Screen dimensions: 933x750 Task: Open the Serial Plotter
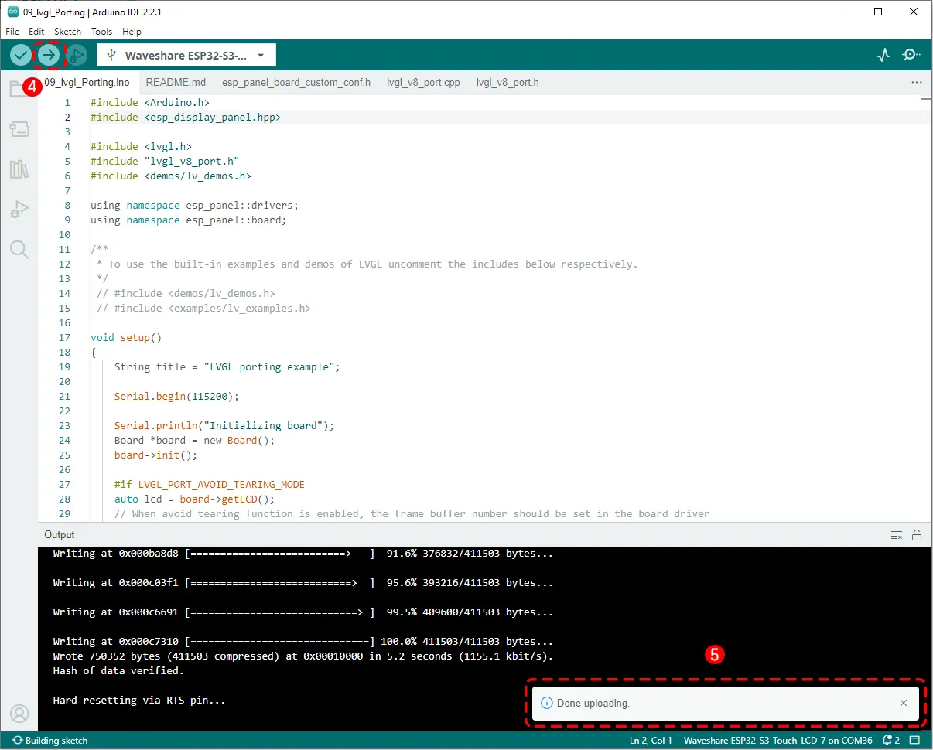coord(883,56)
